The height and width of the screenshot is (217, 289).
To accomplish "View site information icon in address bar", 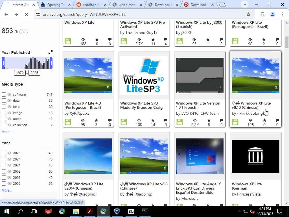I will (38, 14).
